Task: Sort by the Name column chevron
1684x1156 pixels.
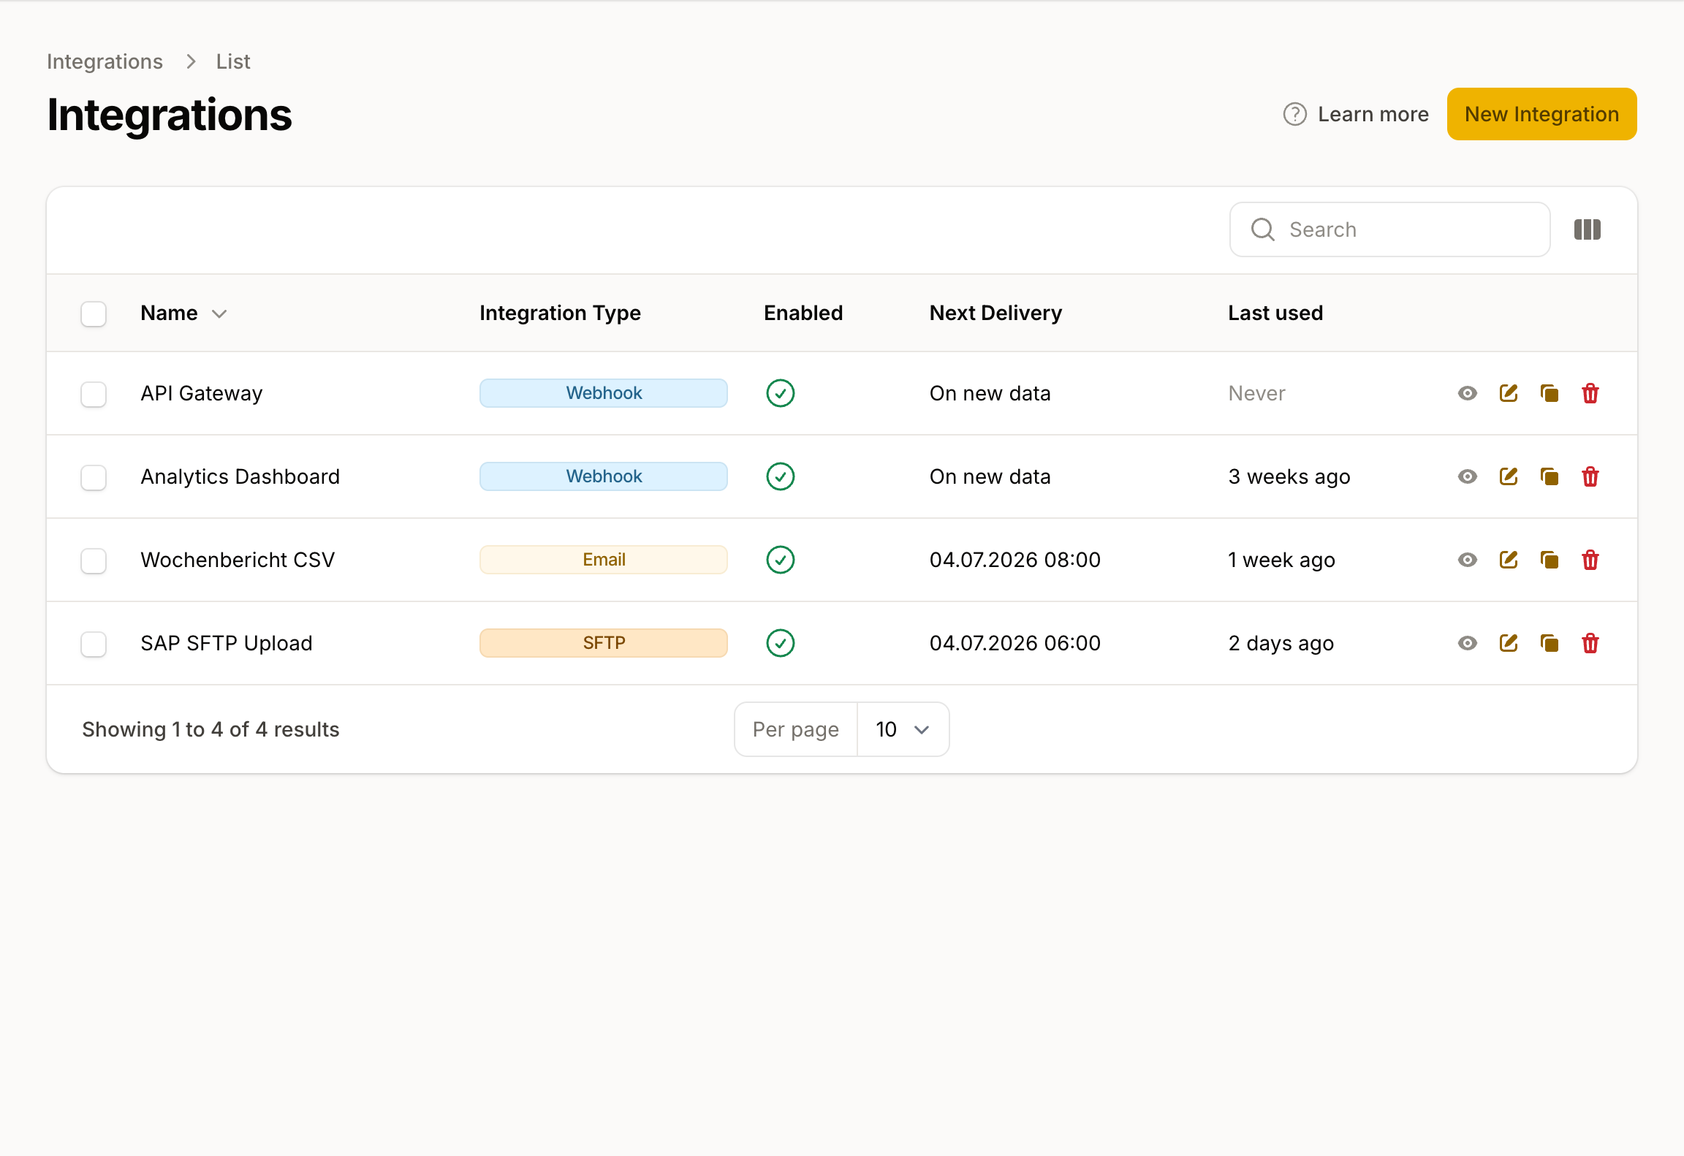Action: [x=219, y=314]
